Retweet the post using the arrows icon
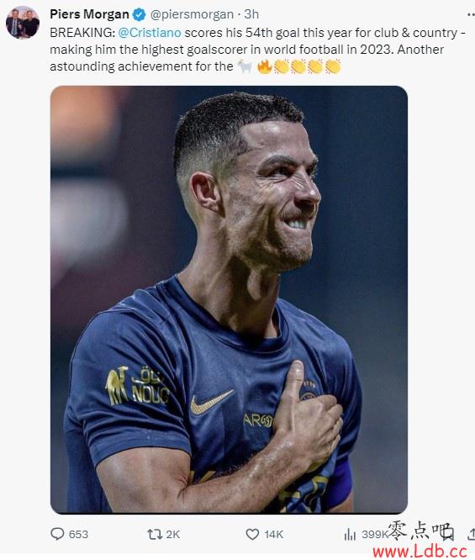 pyautogui.click(x=155, y=534)
